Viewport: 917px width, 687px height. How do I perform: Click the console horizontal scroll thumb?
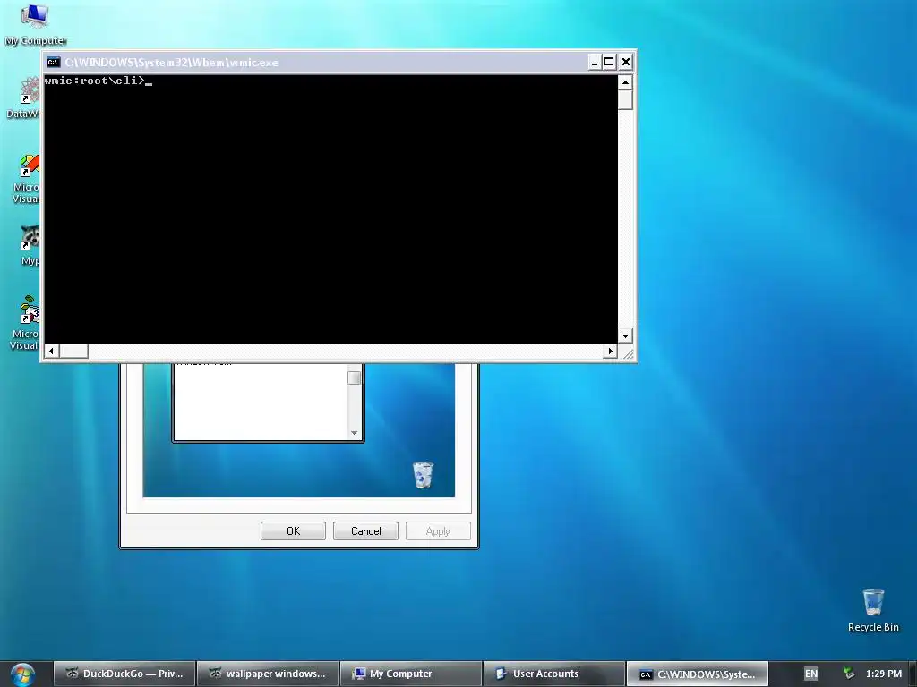pos(73,351)
